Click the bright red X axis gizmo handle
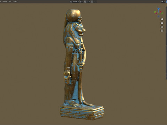 [161, 12]
